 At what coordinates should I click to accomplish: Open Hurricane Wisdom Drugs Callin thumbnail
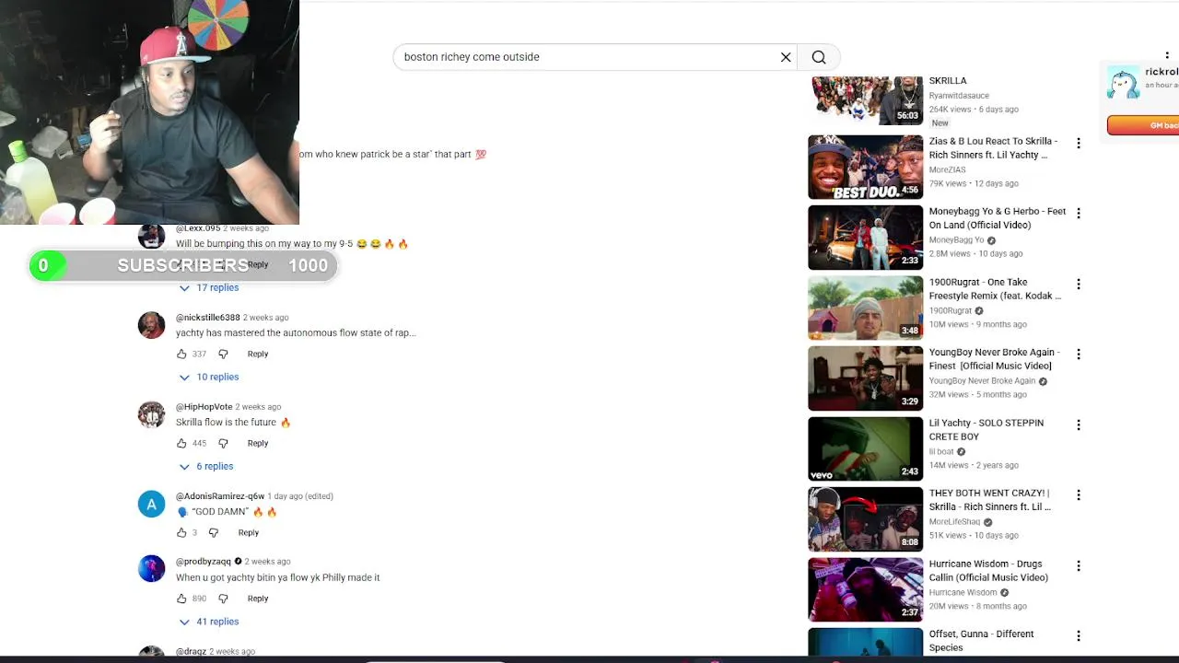point(865,590)
